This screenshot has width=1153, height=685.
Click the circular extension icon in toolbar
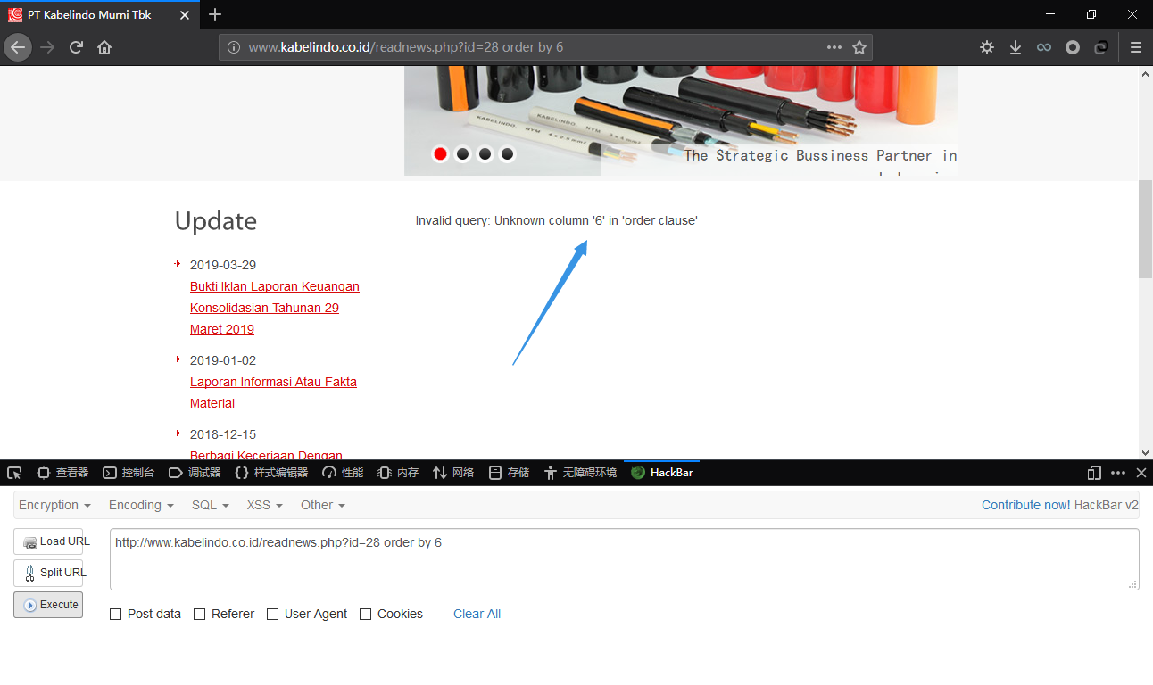pyautogui.click(x=1073, y=47)
